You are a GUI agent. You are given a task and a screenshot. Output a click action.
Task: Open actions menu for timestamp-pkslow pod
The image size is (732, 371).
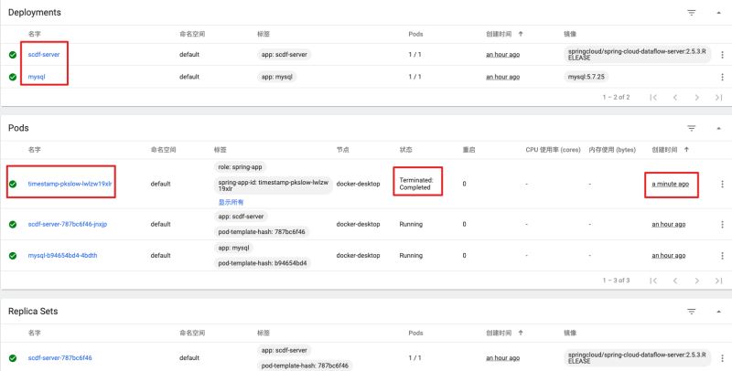coord(722,184)
